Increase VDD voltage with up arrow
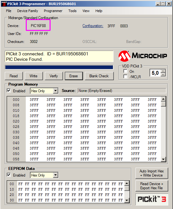Image resolution: width=173 pixels, height=209 pixels. coord(163,71)
